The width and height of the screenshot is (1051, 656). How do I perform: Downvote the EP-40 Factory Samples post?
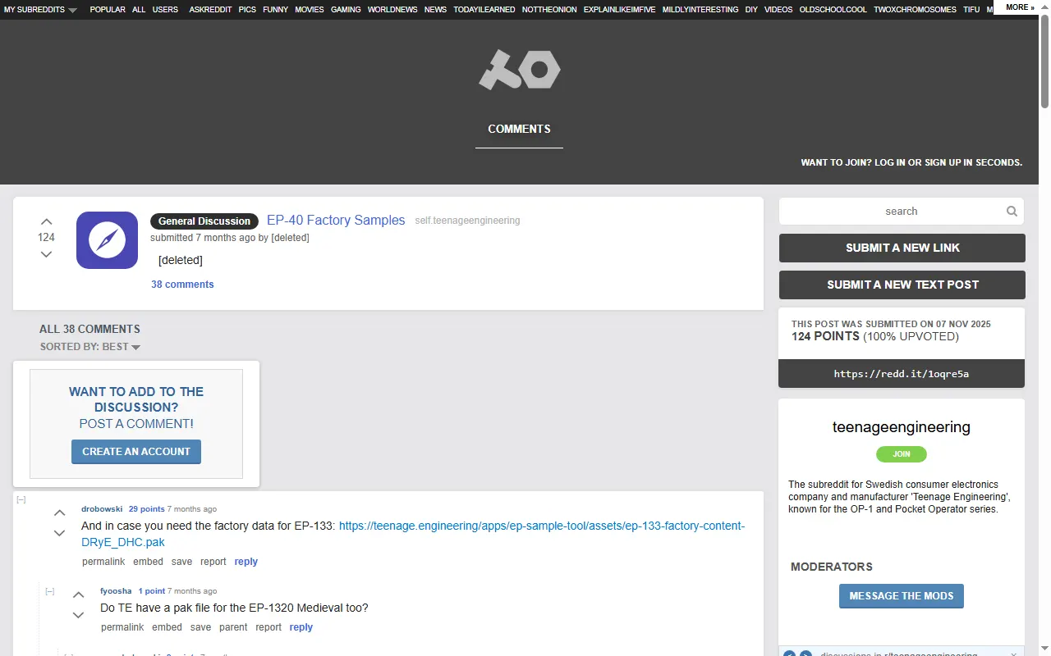pyautogui.click(x=46, y=254)
